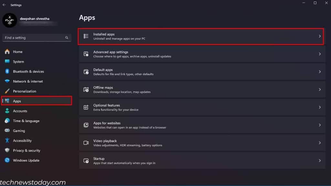Click the Advanced app settings icon
331x186 pixels.
(x=86, y=54)
